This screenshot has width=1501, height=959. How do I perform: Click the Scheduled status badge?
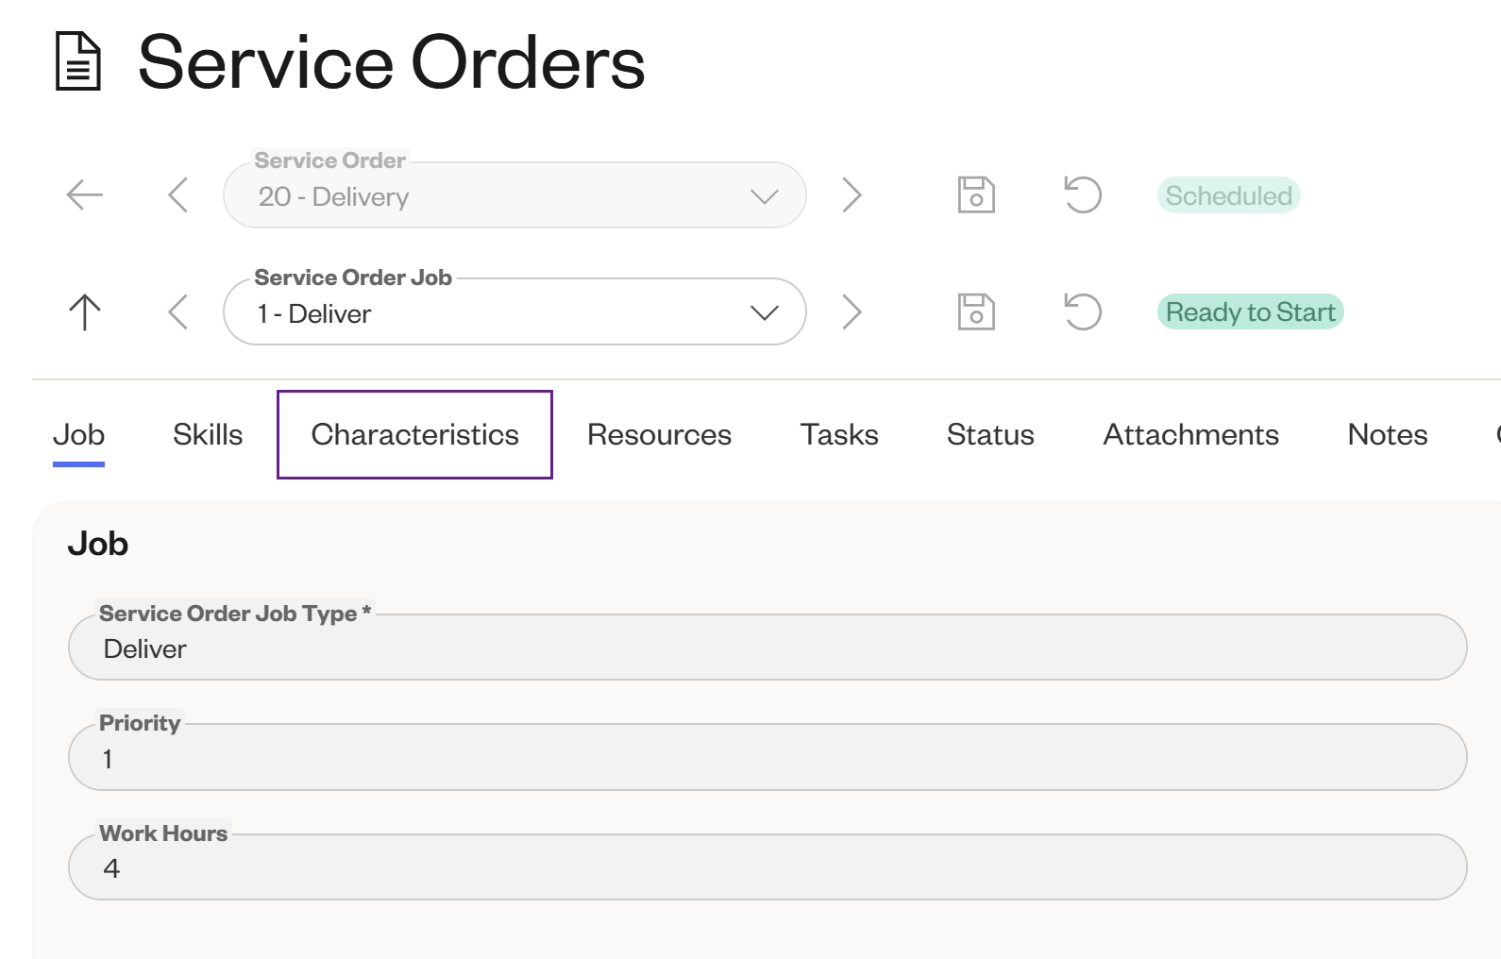[x=1228, y=195]
